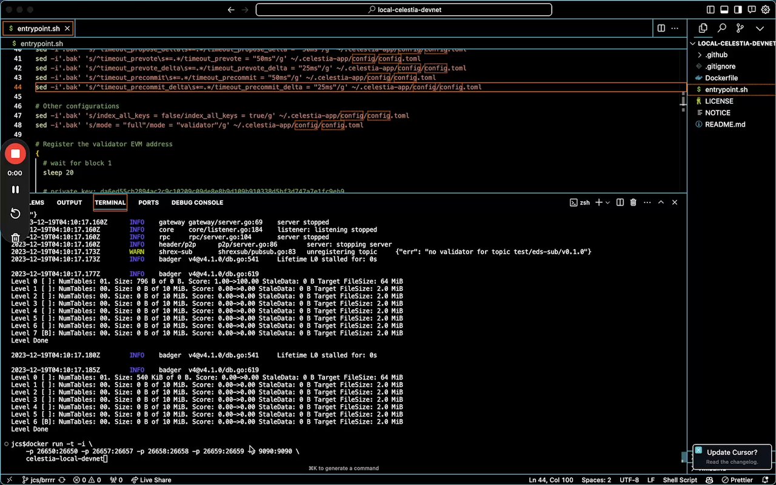Open the Source Control view icon

[740, 28]
